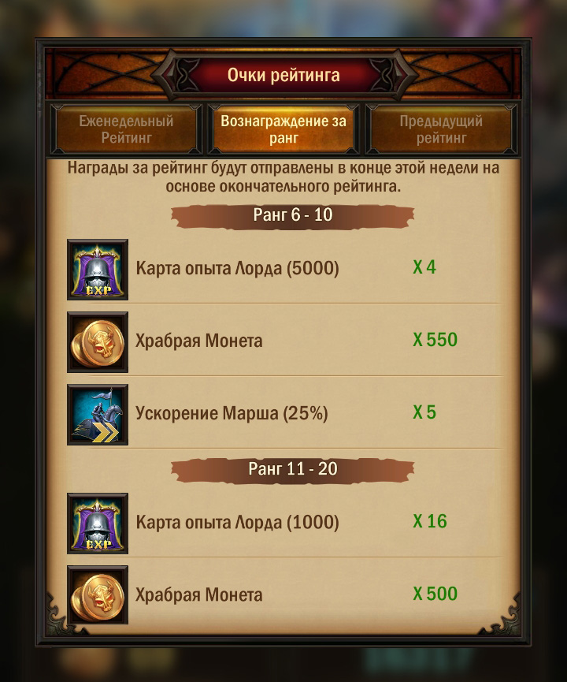The width and height of the screenshot is (567, 682).
Task: Tap the Храбрая Монета icon under Ранг 6 - 10
Action: [98, 342]
